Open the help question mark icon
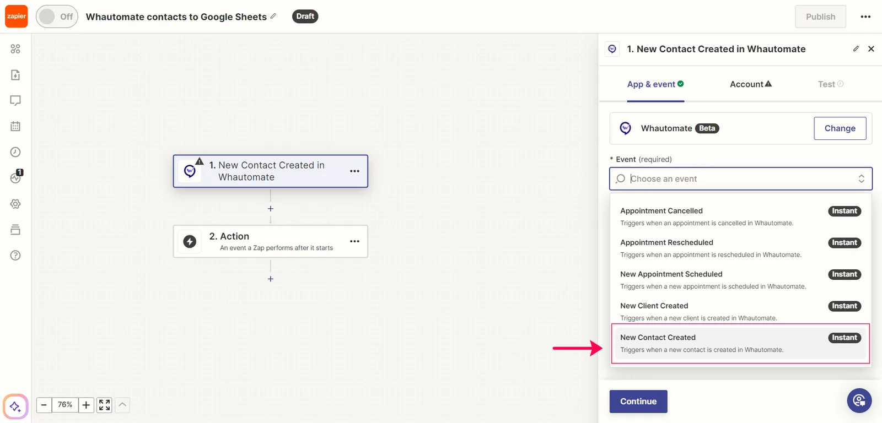This screenshot has height=423, width=882. [x=15, y=256]
